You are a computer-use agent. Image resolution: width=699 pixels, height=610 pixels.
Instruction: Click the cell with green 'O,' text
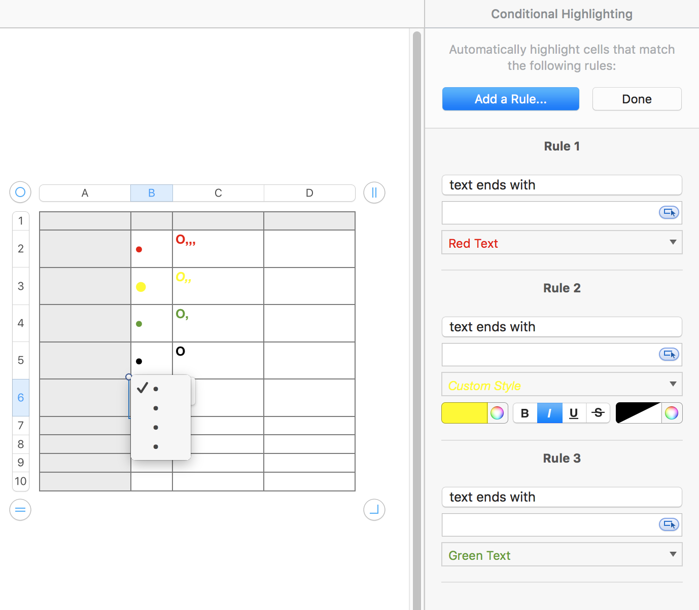pos(218,323)
